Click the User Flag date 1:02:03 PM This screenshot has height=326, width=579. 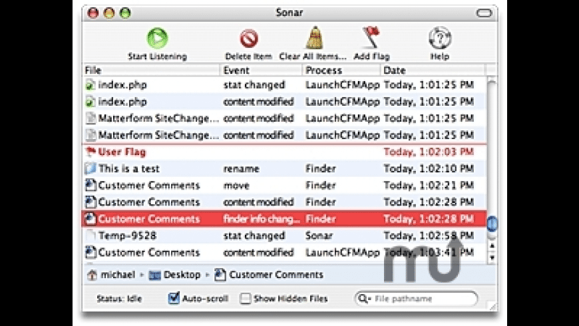[x=429, y=152]
